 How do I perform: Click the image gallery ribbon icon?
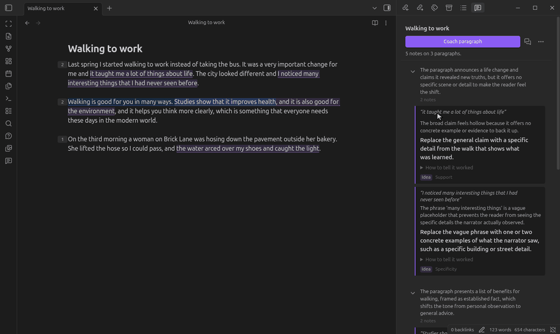pyautogui.click(x=9, y=148)
